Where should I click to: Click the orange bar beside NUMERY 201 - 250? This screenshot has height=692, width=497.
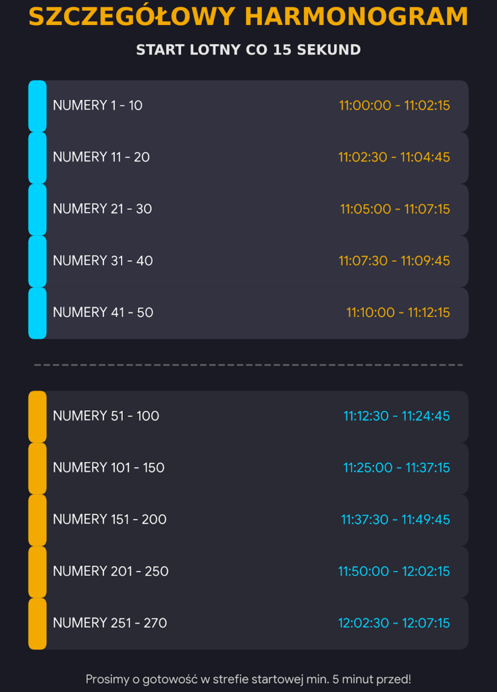coord(37,572)
